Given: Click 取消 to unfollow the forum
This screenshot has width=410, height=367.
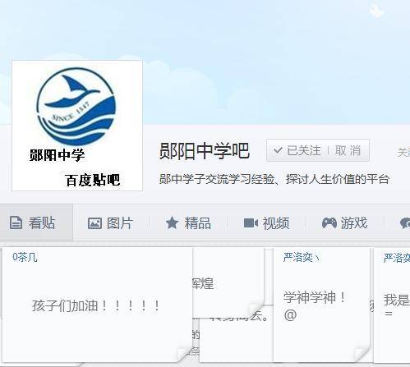Looking at the screenshot, I should coord(348,150).
